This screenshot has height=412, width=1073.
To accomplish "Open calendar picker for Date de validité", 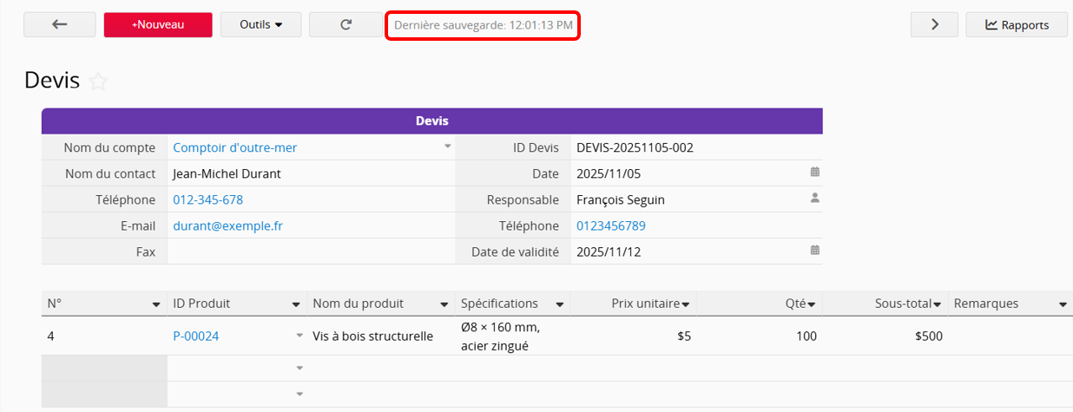I will pos(814,251).
